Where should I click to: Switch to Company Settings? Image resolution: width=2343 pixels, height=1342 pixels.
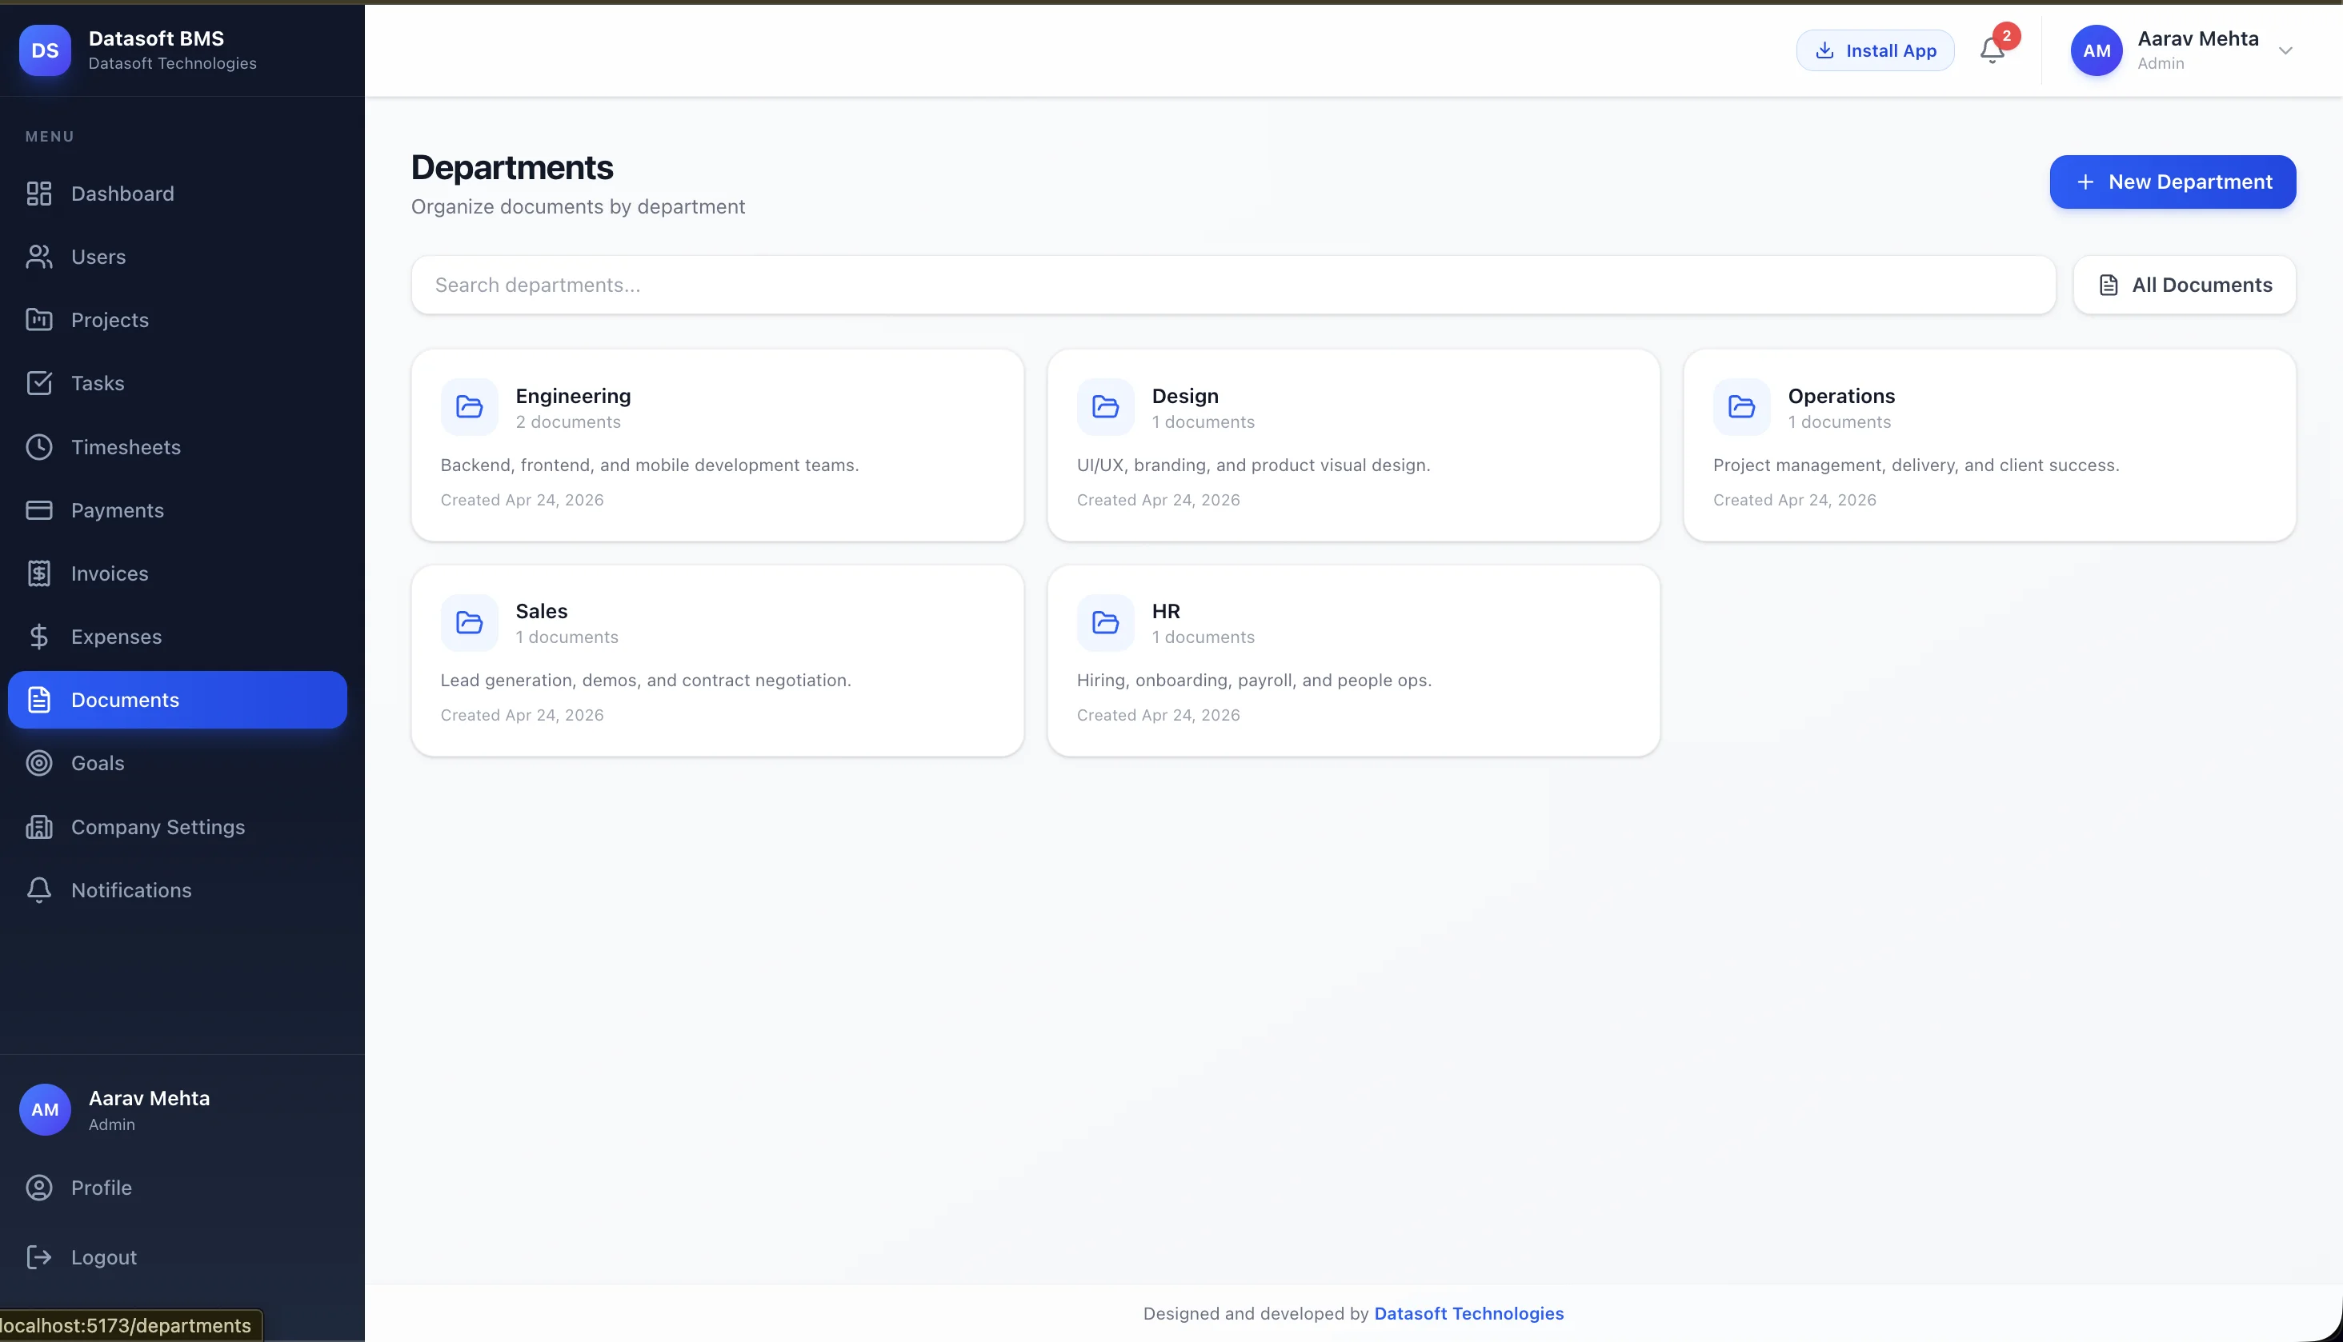point(158,827)
